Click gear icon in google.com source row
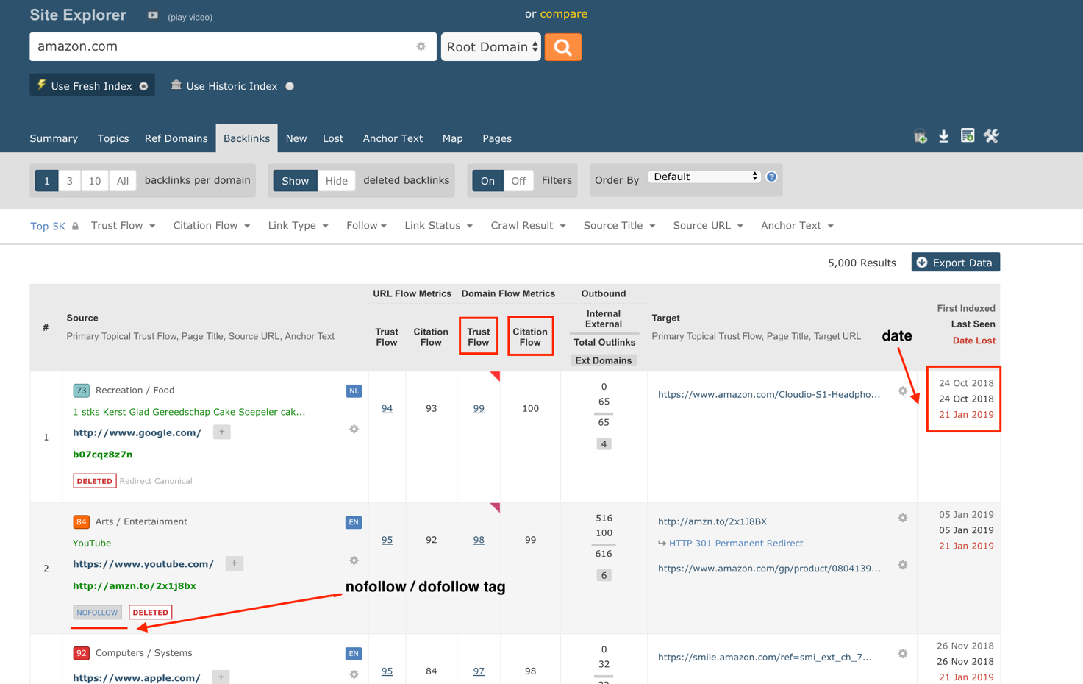Screen dimensions: 1083x684 (354, 429)
